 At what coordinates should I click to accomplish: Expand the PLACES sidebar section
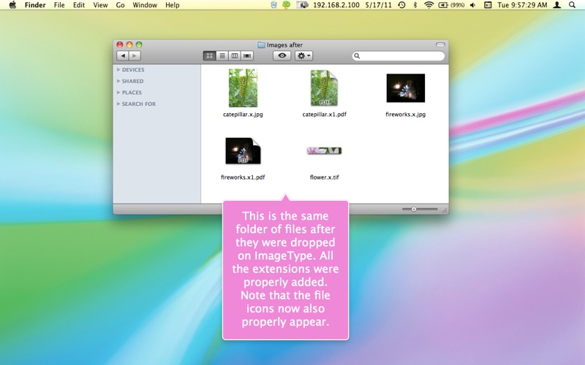118,93
